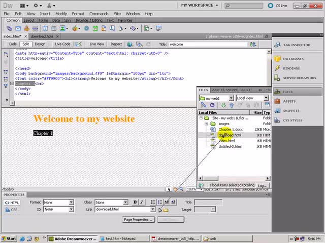Refresh the Files panel list

point(212,105)
